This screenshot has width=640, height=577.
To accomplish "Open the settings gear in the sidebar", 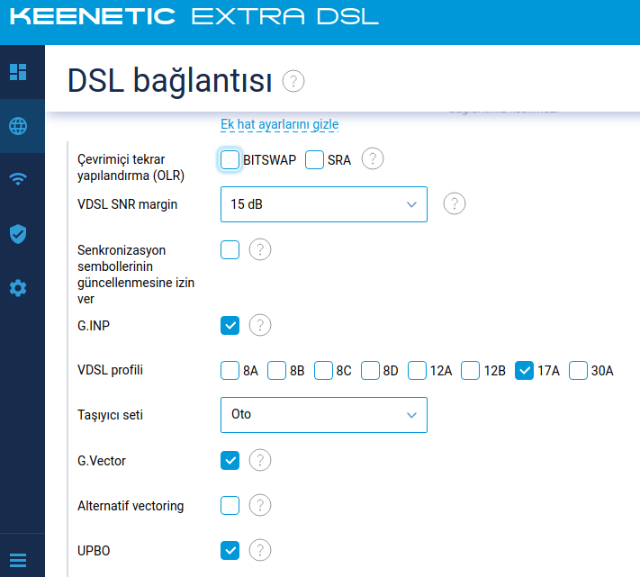I will (18, 288).
